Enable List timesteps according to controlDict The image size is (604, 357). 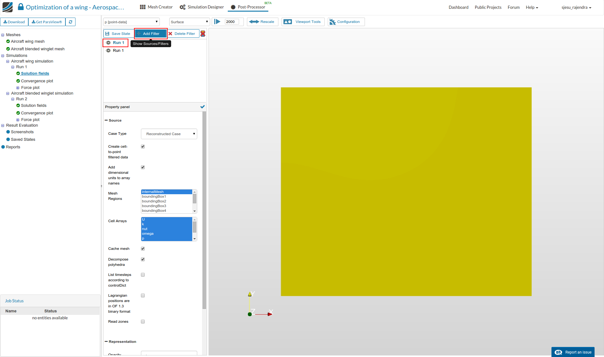143,275
